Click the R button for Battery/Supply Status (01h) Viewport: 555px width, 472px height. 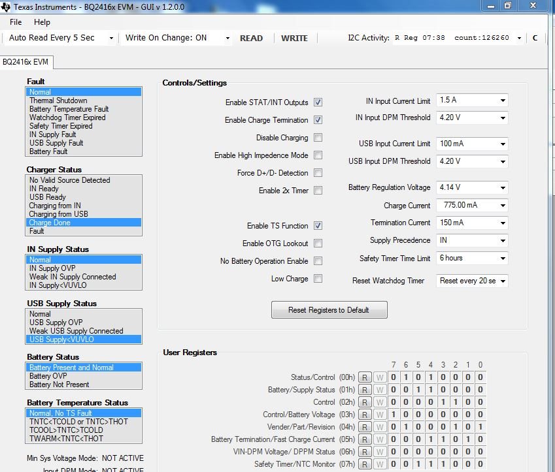[x=365, y=390]
